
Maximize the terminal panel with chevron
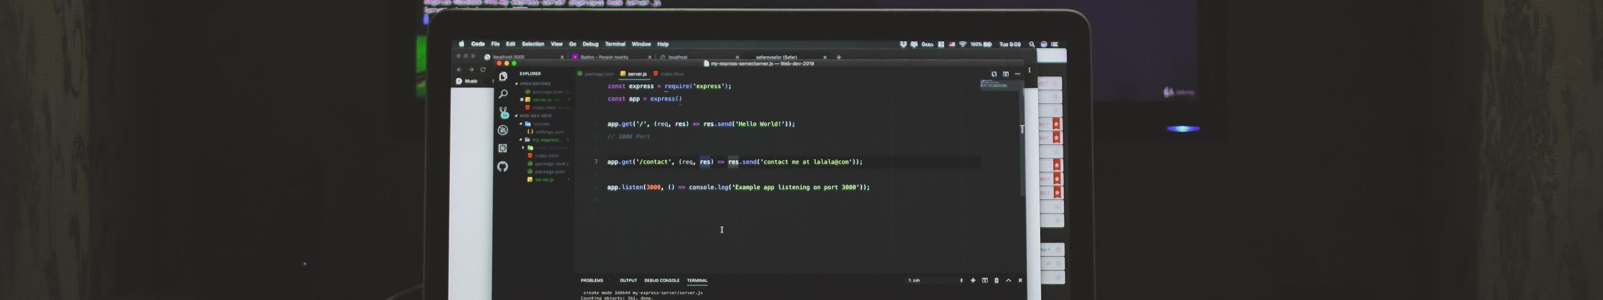pyautogui.click(x=1008, y=281)
